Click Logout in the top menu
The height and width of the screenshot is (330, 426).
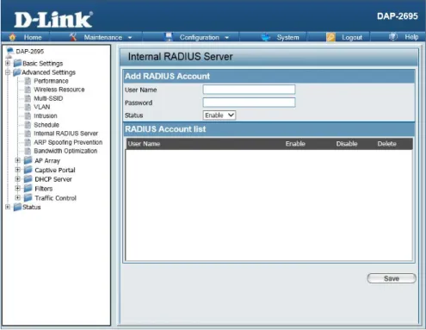coord(352,38)
